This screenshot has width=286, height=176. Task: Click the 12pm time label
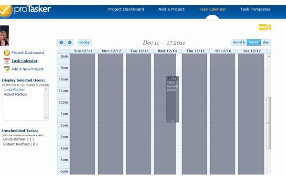click(63, 102)
